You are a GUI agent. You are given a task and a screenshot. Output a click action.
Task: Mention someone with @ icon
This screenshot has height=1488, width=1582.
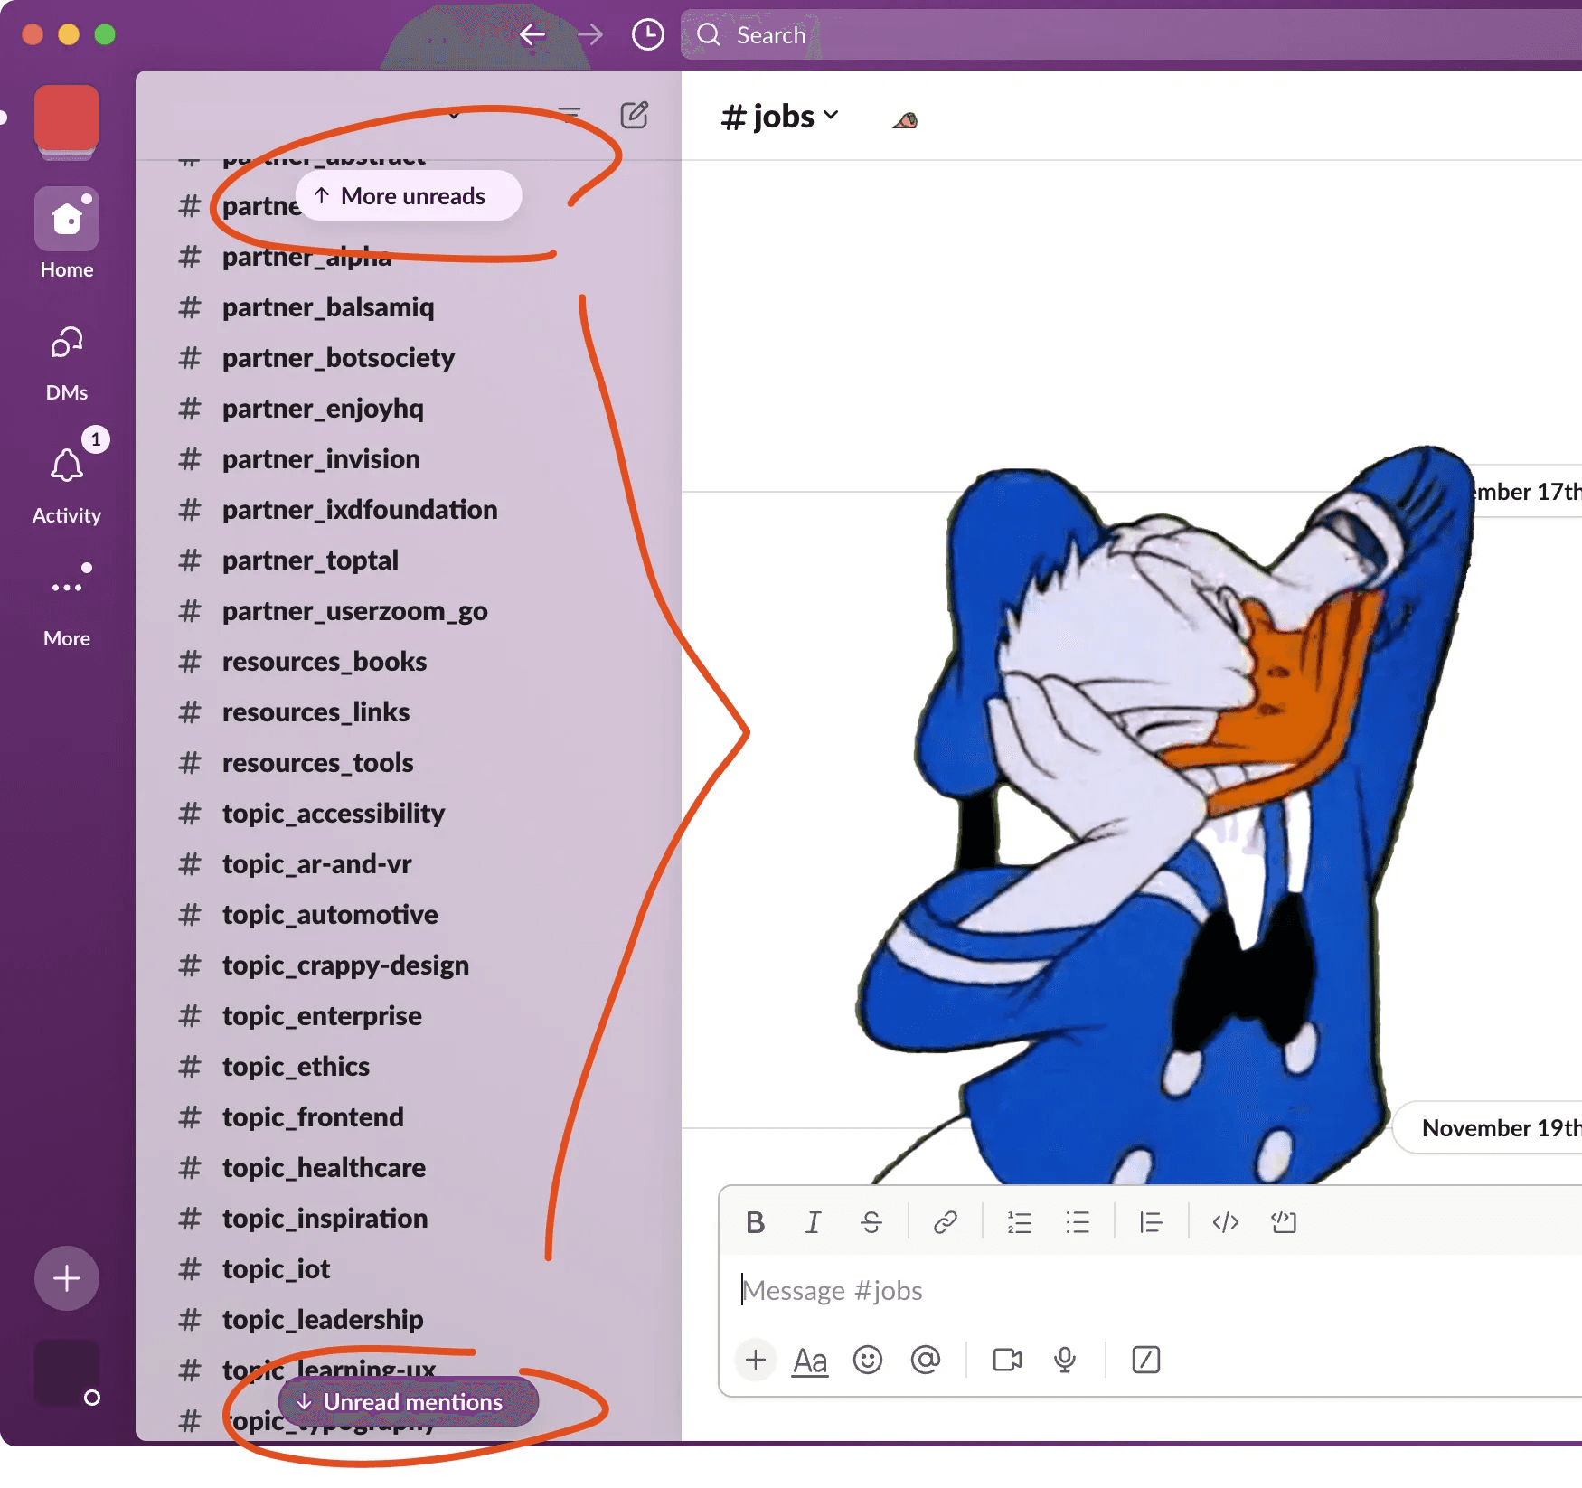(x=926, y=1360)
